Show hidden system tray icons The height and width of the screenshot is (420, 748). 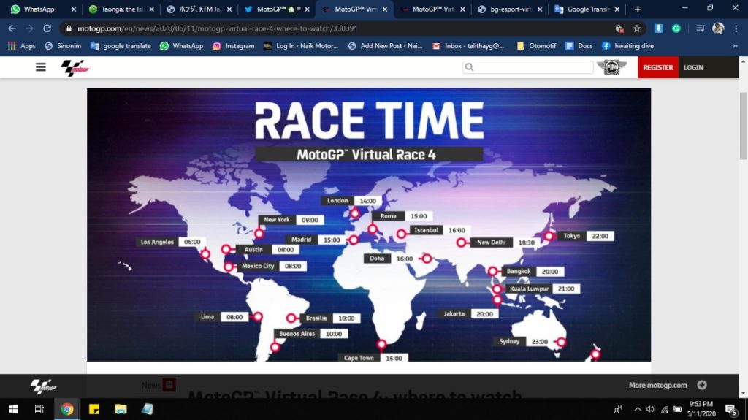click(x=638, y=408)
